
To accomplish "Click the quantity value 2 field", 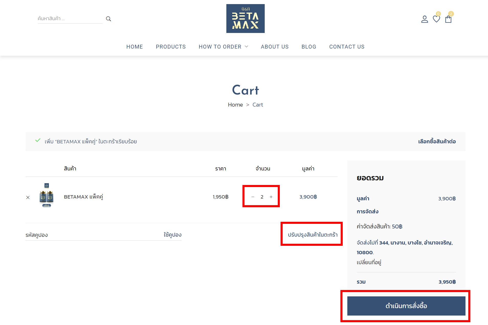I will (262, 197).
